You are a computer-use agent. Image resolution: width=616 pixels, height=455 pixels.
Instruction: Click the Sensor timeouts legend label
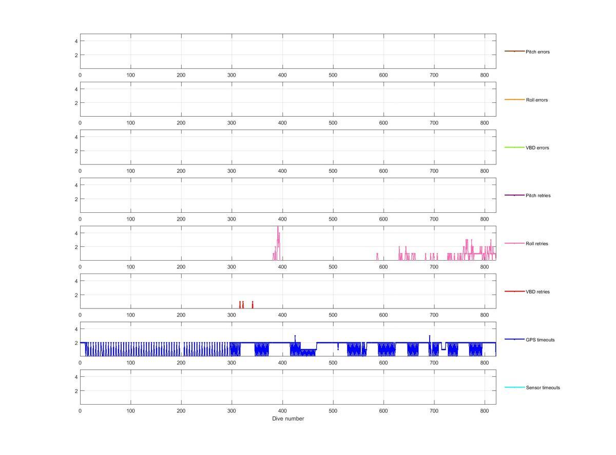(x=543, y=388)
